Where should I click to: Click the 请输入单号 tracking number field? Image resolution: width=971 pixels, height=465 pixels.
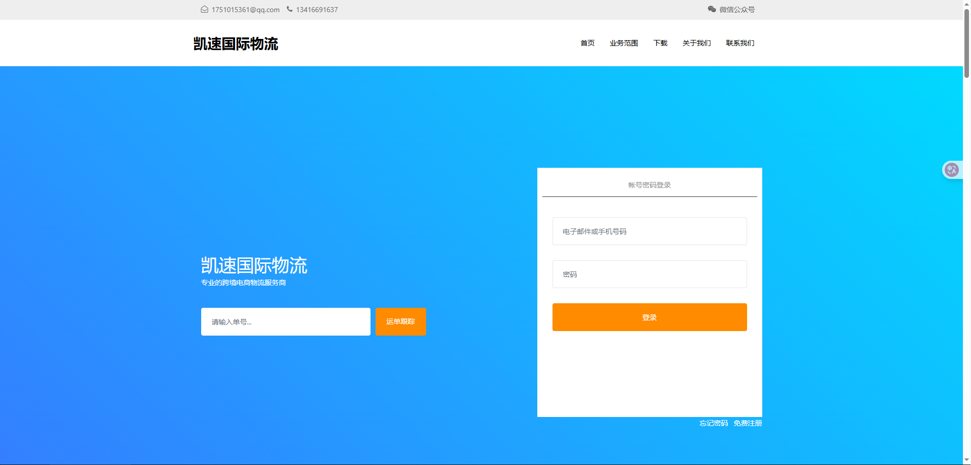(286, 322)
